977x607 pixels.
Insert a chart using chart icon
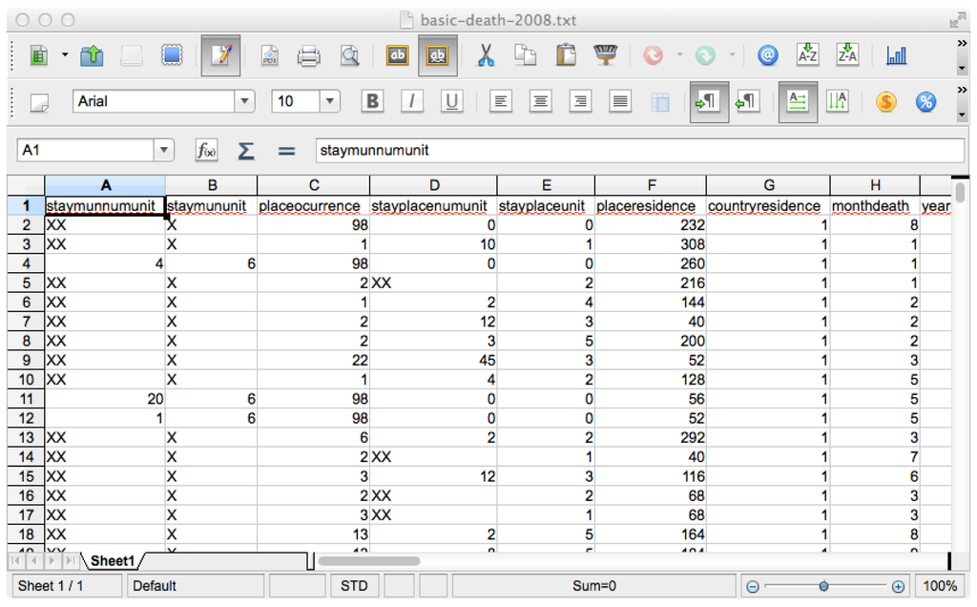coord(896,56)
